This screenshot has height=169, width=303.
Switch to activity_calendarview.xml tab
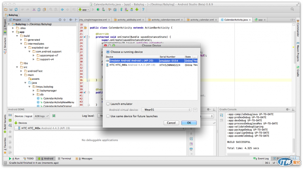pyautogui.click(x=166, y=20)
